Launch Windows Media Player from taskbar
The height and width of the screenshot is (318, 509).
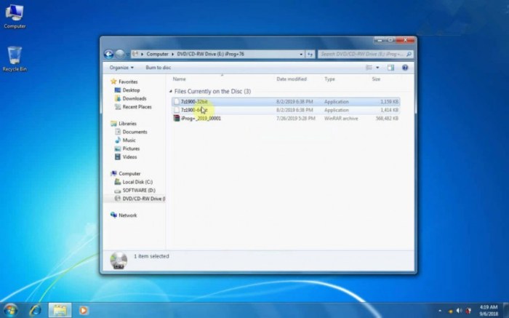click(84, 310)
